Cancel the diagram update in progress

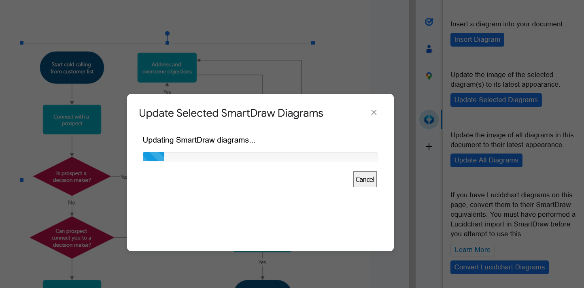pos(365,179)
